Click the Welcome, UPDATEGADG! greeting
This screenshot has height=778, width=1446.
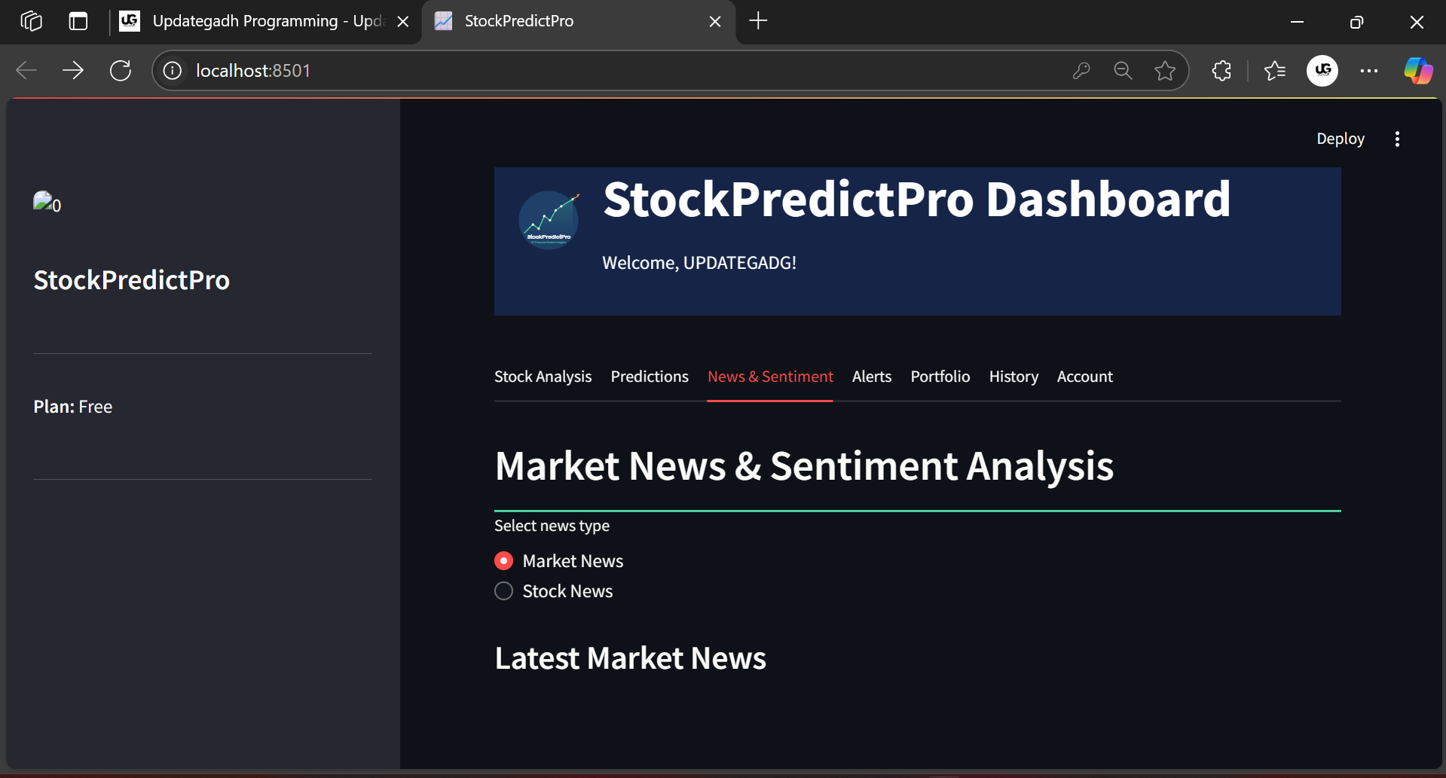699,263
